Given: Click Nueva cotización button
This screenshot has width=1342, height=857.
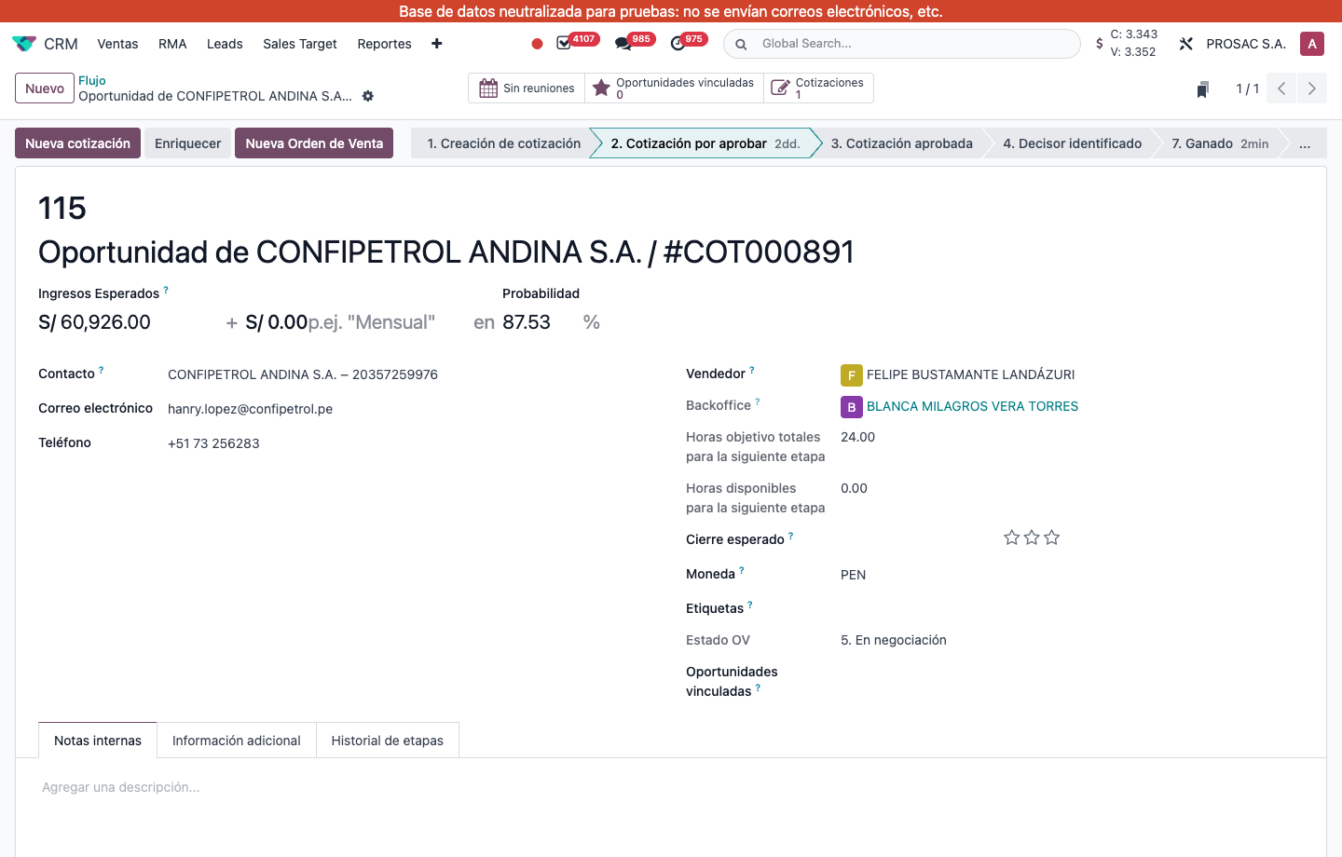Looking at the screenshot, I should (x=77, y=143).
